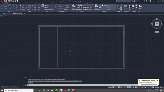The height and width of the screenshot is (92, 164).
Task: Click Match Layer button
Action: (x=88, y=9)
